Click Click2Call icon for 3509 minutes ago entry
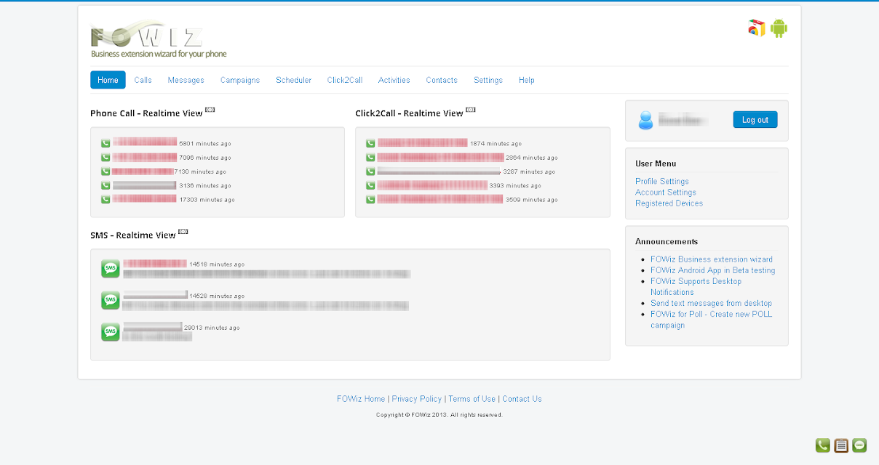Screen dimensions: 879x465 click(x=370, y=199)
